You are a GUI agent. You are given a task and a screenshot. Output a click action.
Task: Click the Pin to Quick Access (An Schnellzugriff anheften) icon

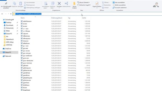(x=6, y=4)
